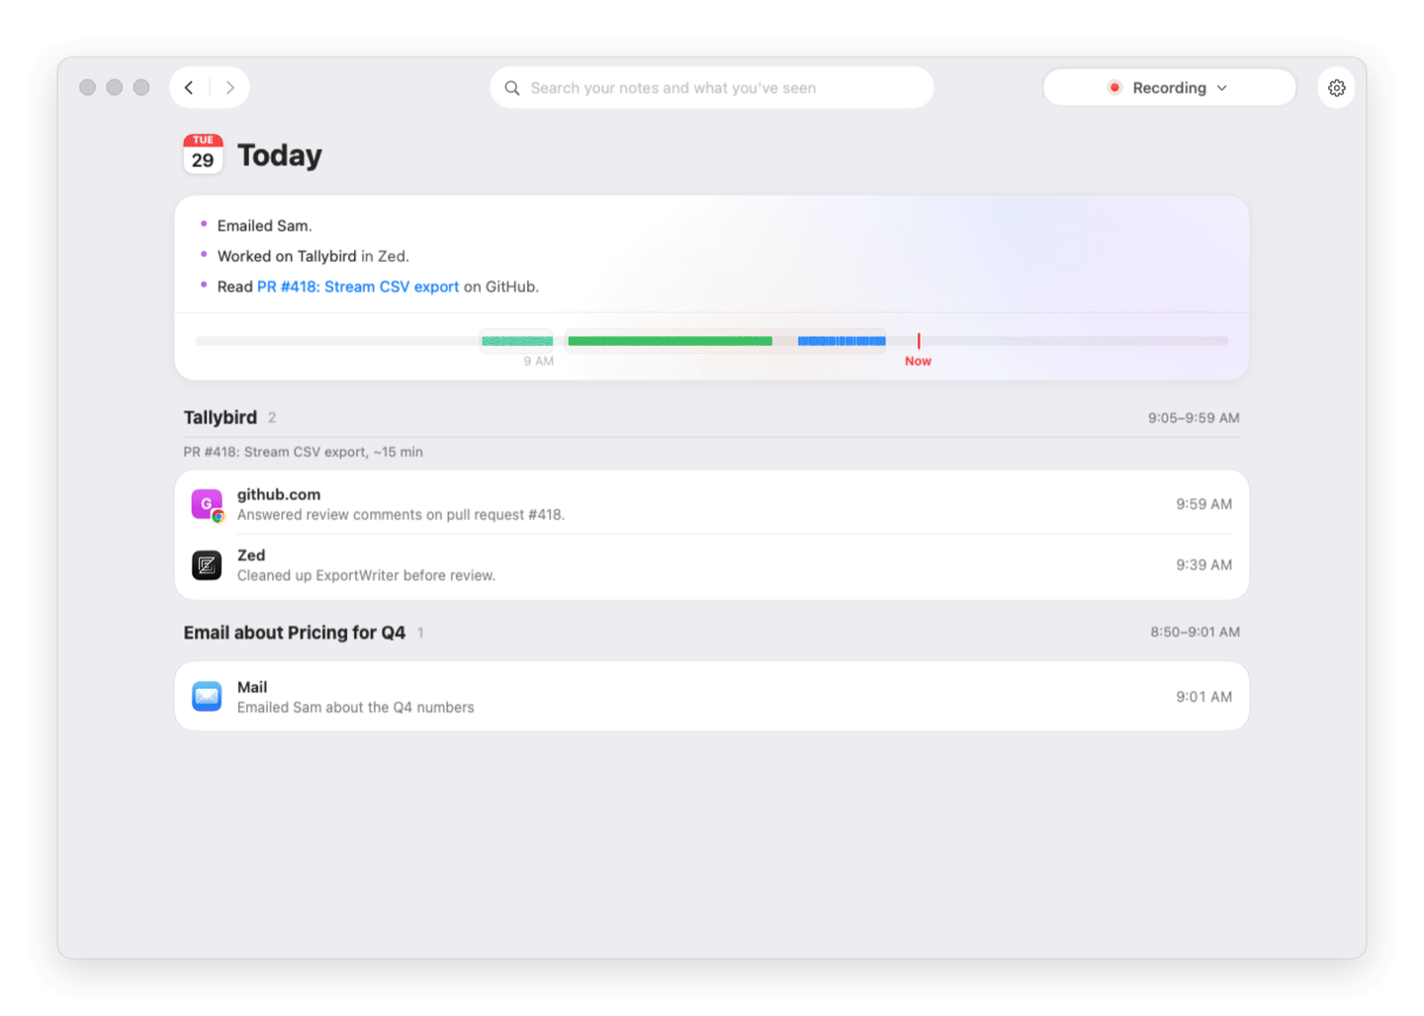Click the calendar icon showing TUE 29

coord(203,154)
